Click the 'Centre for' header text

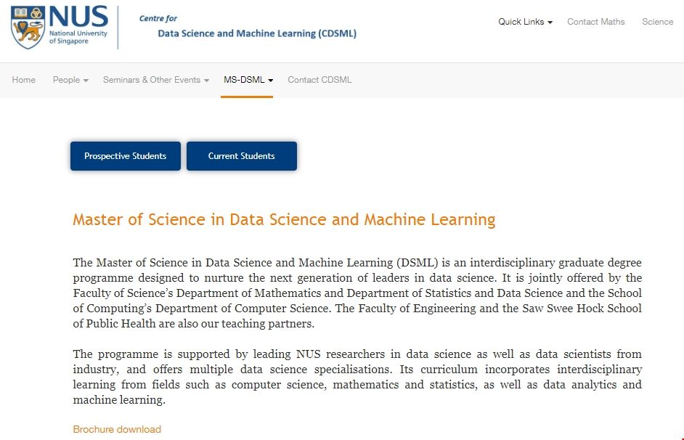click(x=158, y=18)
